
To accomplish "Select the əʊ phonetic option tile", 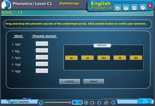I will coord(104,58).
